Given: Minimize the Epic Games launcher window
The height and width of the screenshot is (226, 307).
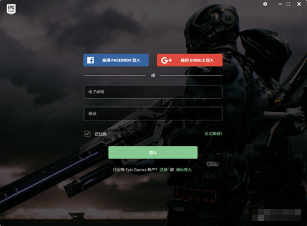Looking at the screenshot, I should tap(280, 4).
